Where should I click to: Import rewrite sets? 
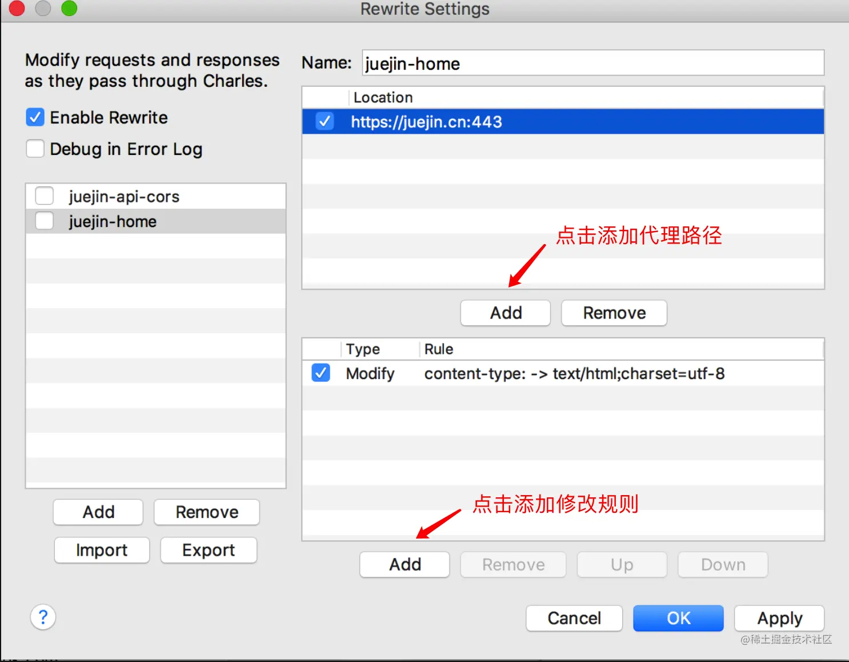coord(102,550)
